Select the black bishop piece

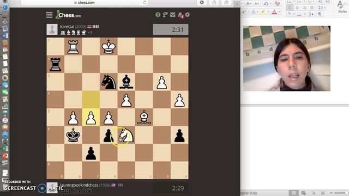[126, 82]
